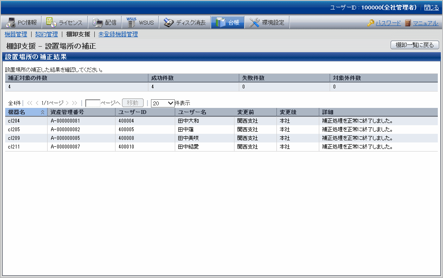Viewport: 443px width, 278px height.
Task: Expand the 20件表示 rows dropdown
Action: coord(163,103)
